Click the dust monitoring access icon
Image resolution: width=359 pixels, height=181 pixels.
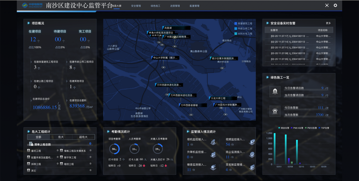click(x=252, y=154)
